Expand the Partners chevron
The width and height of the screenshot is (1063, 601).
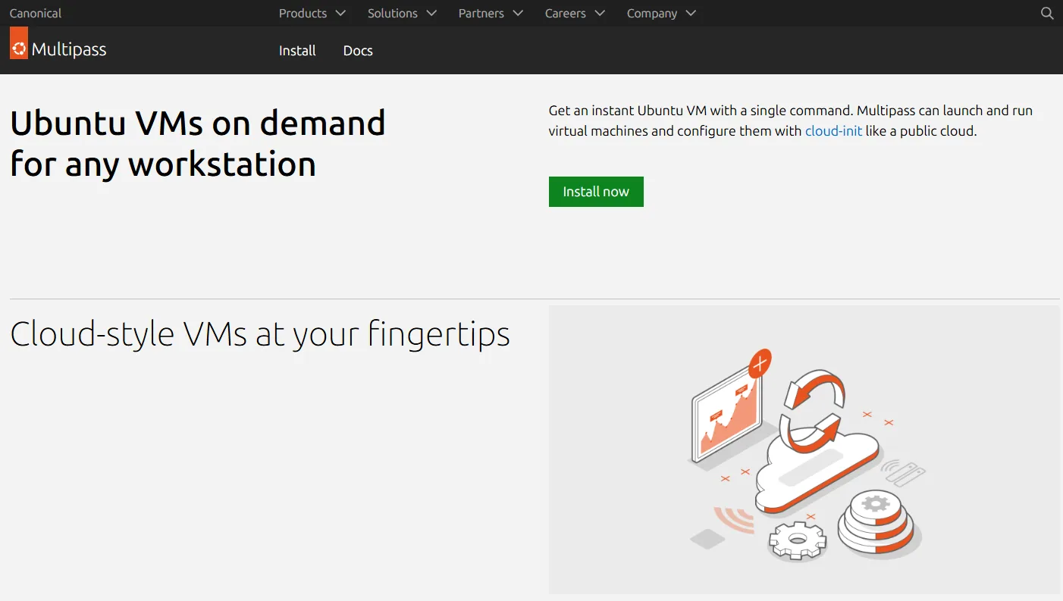(x=518, y=14)
